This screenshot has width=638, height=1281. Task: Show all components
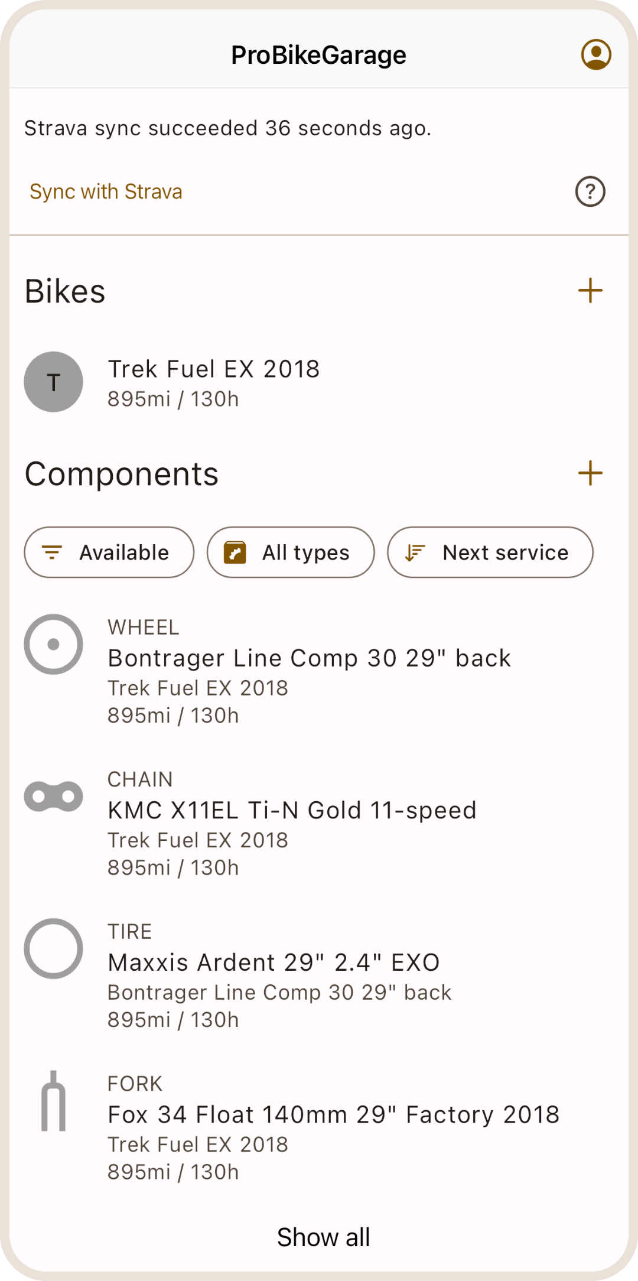[323, 1237]
